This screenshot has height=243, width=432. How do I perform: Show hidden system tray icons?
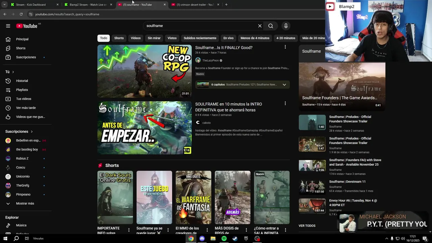(x=386, y=239)
